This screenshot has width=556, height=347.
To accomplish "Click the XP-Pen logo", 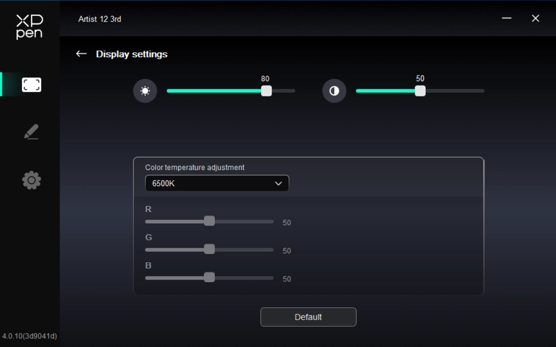I will point(29,26).
